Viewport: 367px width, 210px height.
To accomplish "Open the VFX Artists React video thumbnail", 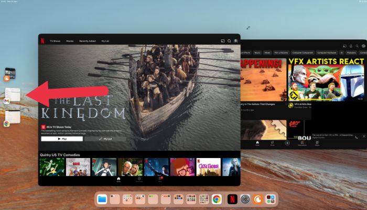I will [x=326, y=80].
